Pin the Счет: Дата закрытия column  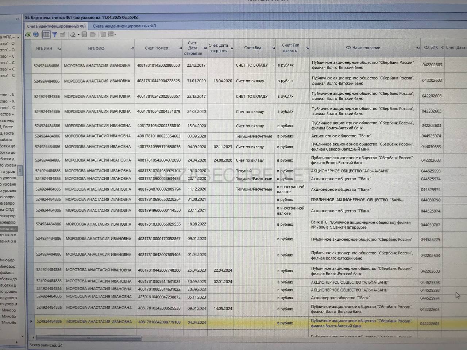pos(232,48)
